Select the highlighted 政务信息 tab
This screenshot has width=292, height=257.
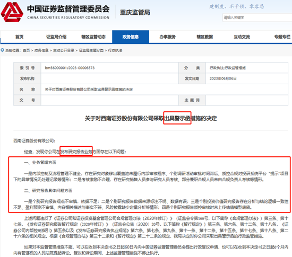131,37
